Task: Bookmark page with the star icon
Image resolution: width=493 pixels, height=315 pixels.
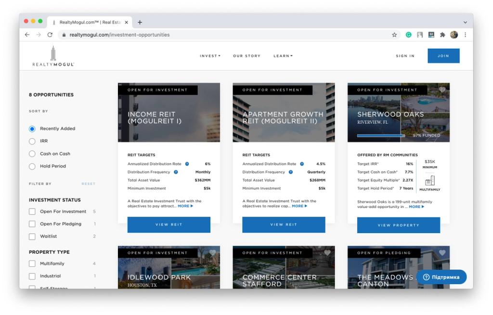Action: point(394,35)
